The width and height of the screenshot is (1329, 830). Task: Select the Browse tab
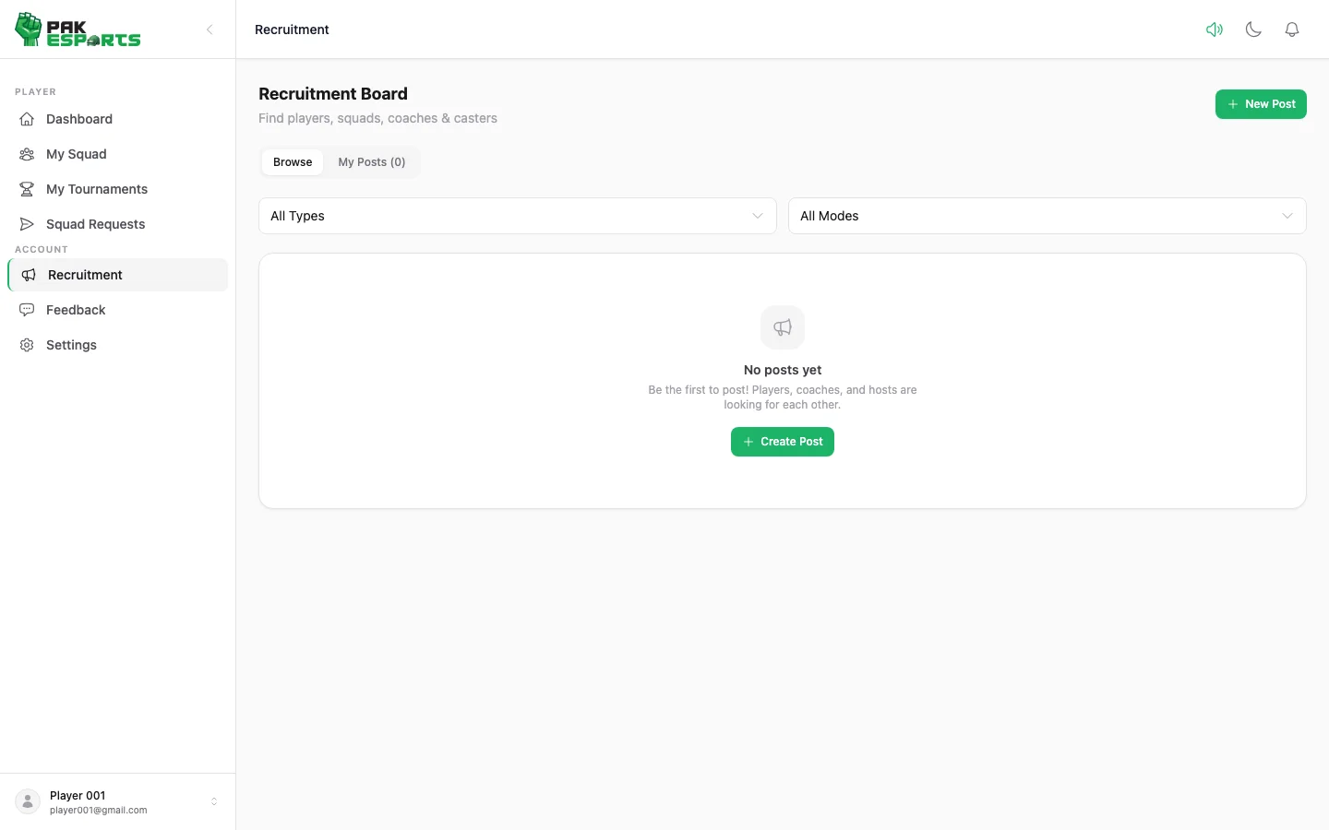293,162
